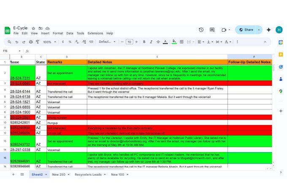
Task: Switch to New 250 tab
Action: pos(59,175)
